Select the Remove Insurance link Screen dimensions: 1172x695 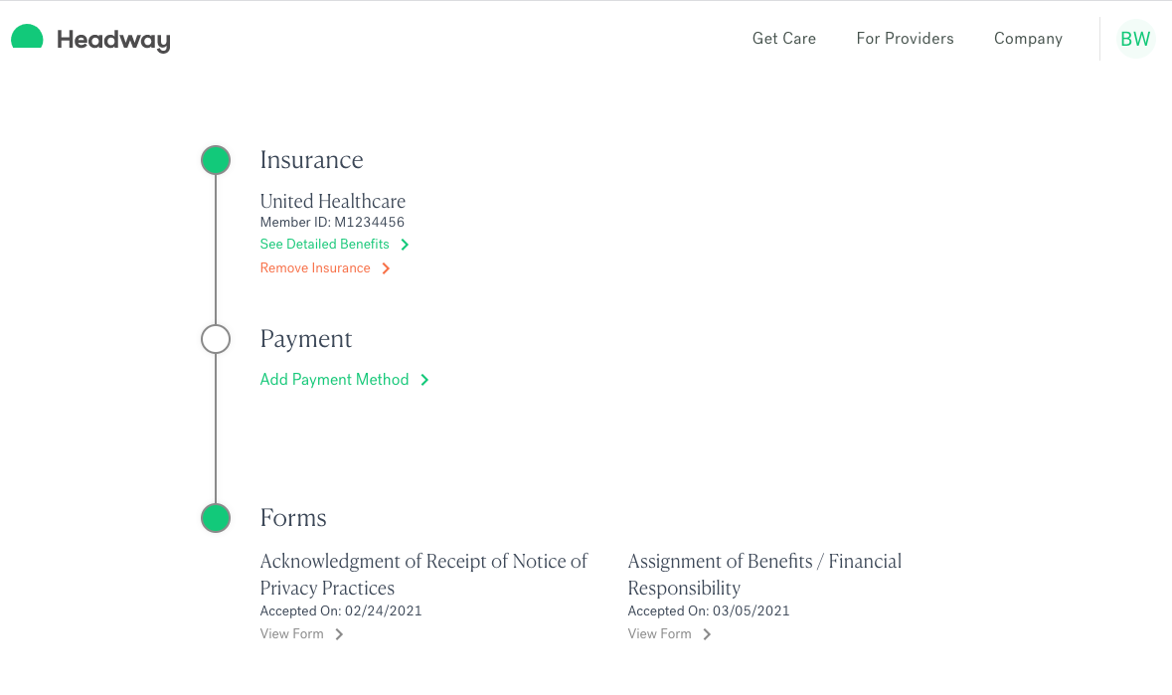(315, 268)
